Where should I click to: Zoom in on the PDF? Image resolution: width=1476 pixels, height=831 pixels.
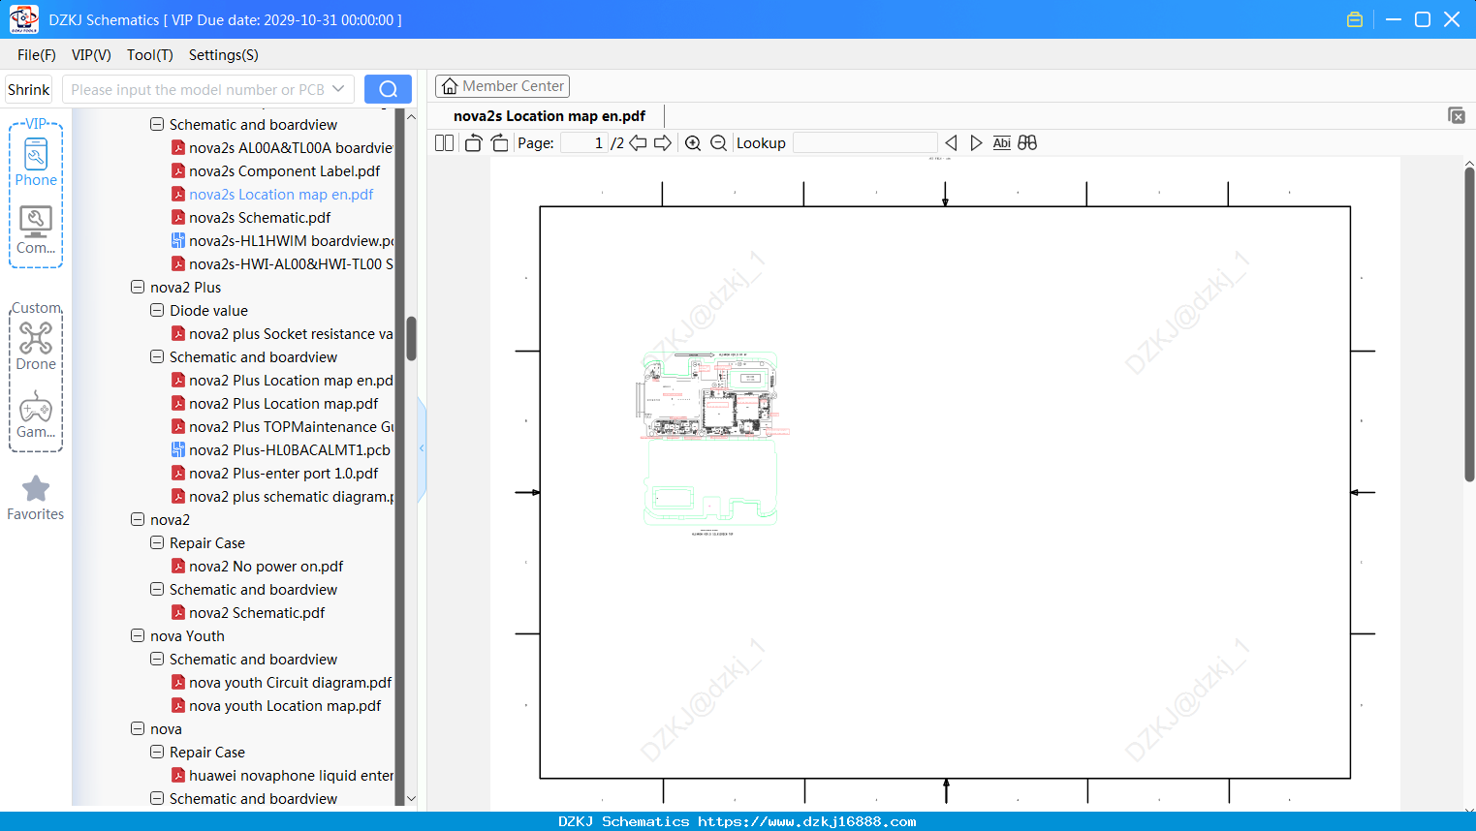(x=693, y=142)
